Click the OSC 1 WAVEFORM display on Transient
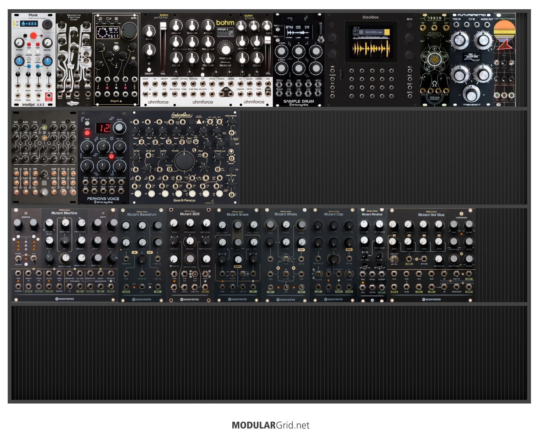Screen dimensions: 542x433 (471, 56)
